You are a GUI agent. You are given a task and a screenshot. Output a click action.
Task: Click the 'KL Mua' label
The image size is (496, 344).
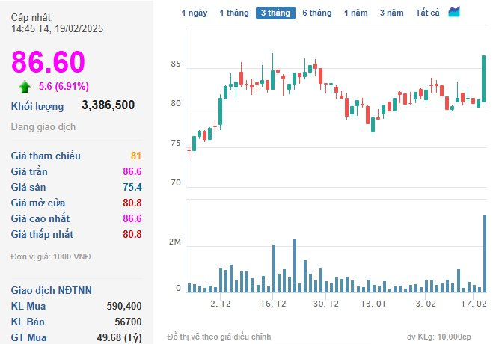(x=28, y=306)
